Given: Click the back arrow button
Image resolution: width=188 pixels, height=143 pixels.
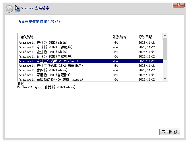Looking at the screenshot, I should pyautogui.click(x=9, y=9).
